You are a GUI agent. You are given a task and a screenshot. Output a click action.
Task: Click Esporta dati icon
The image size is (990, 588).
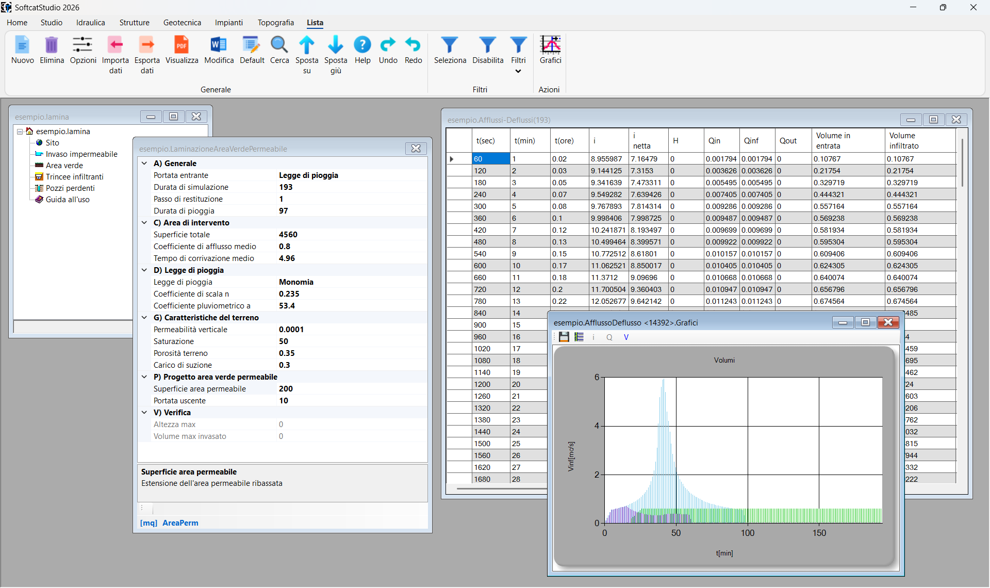147,45
